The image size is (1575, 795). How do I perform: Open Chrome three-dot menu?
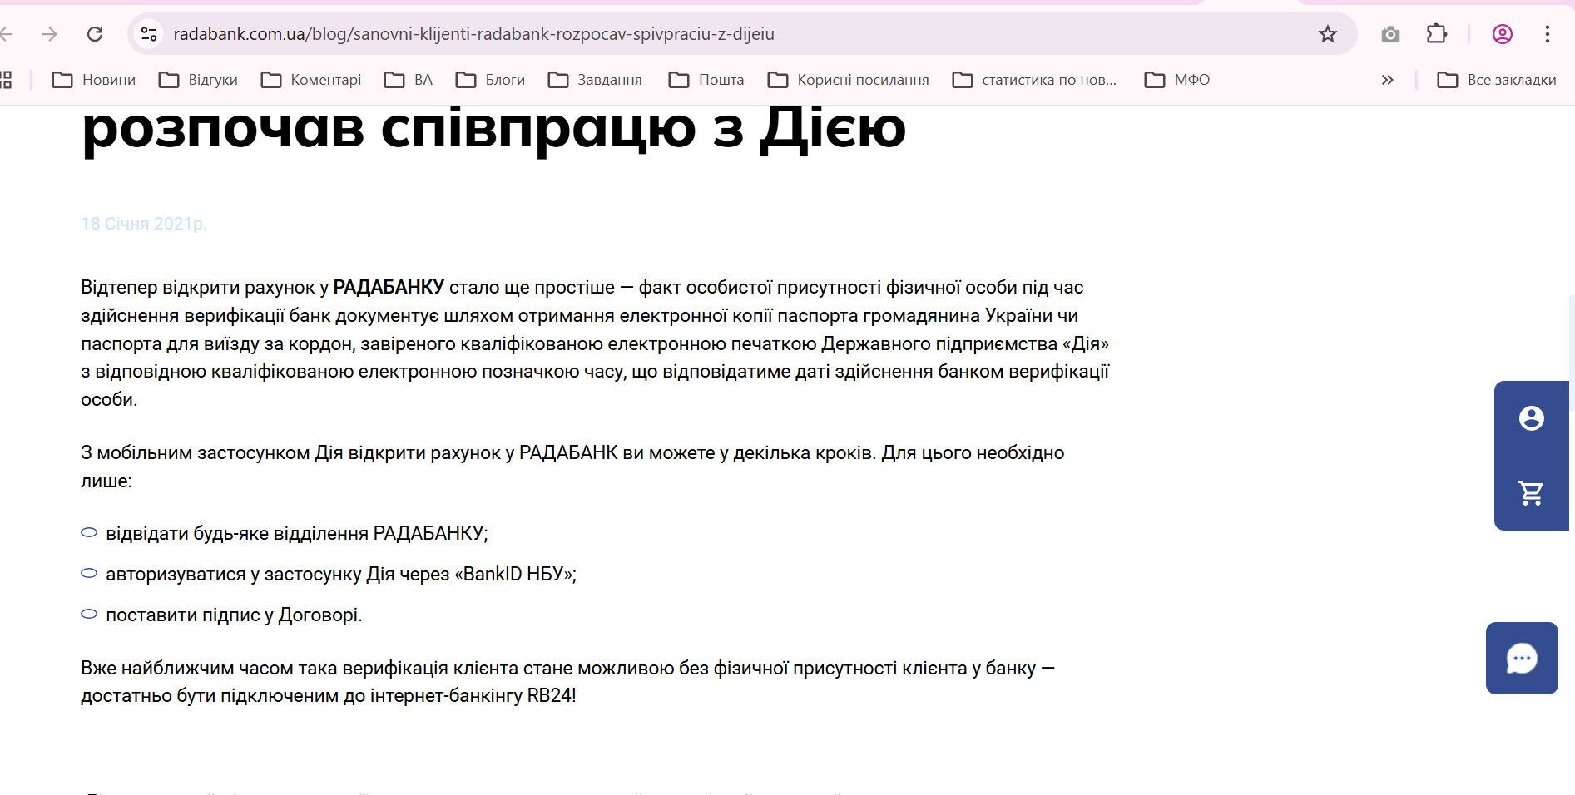pyautogui.click(x=1548, y=34)
